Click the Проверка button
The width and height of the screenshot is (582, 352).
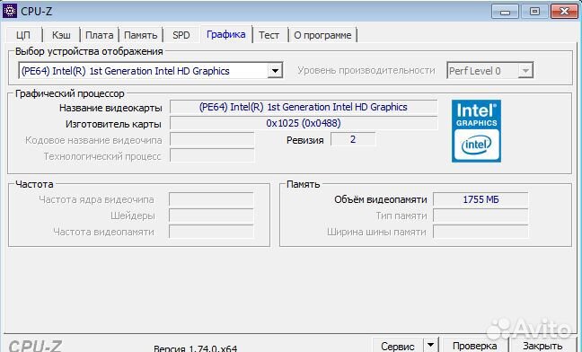(475, 346)
